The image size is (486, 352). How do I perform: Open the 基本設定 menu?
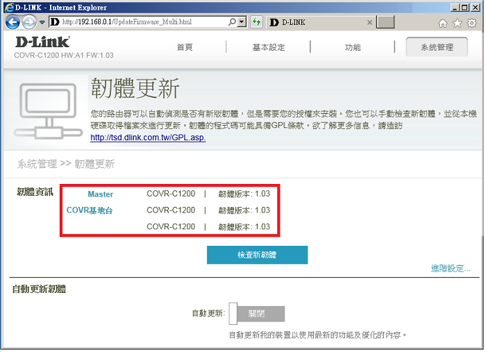tap(269, 47)
